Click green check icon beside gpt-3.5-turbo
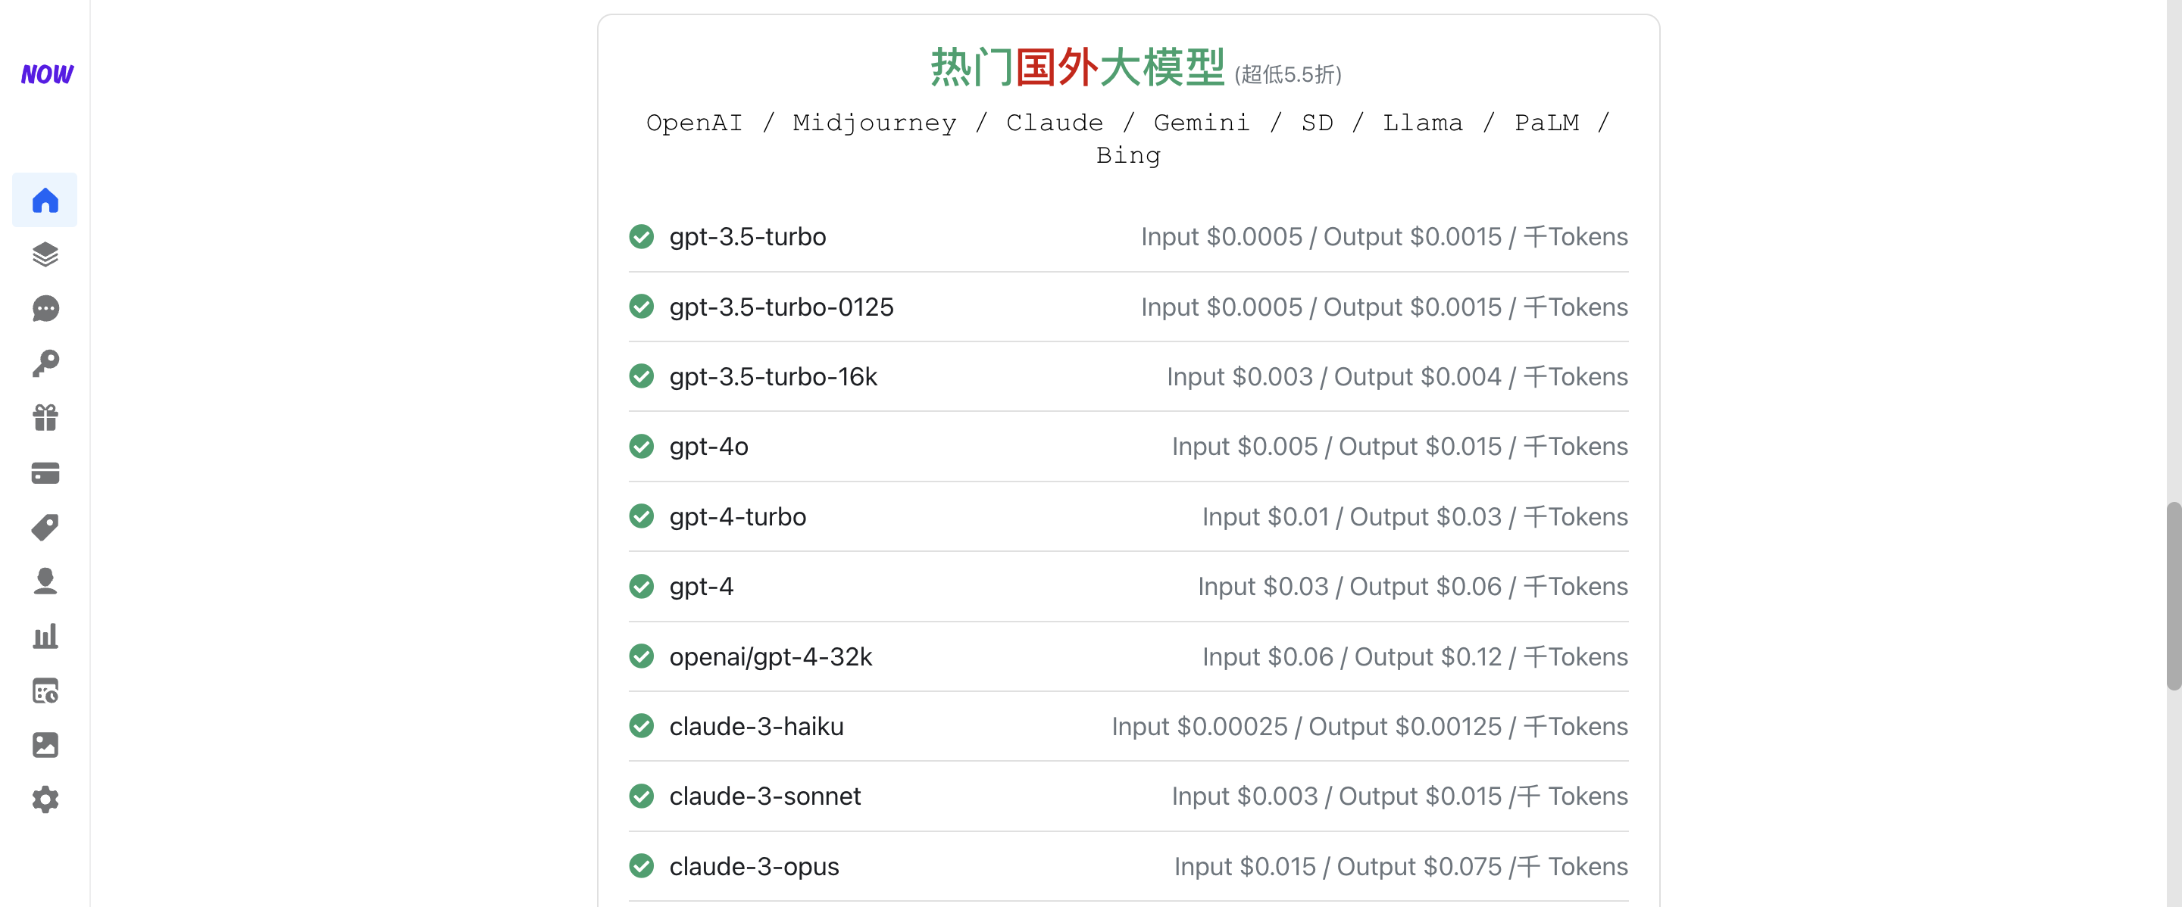Image resolution: width=2182 pixels, height=907 pixels. tap(641, 236)
